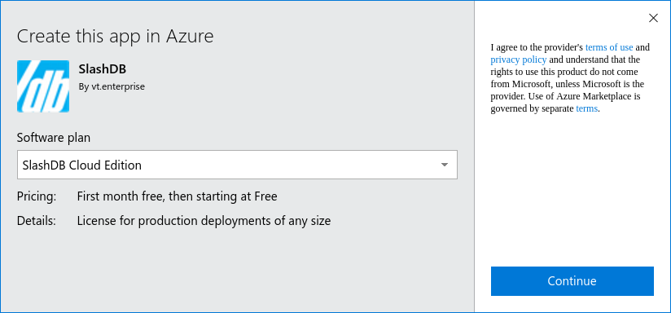Select the License for production deployments text
This screenshot has height=313, width=671.
(x=204, y=221)
